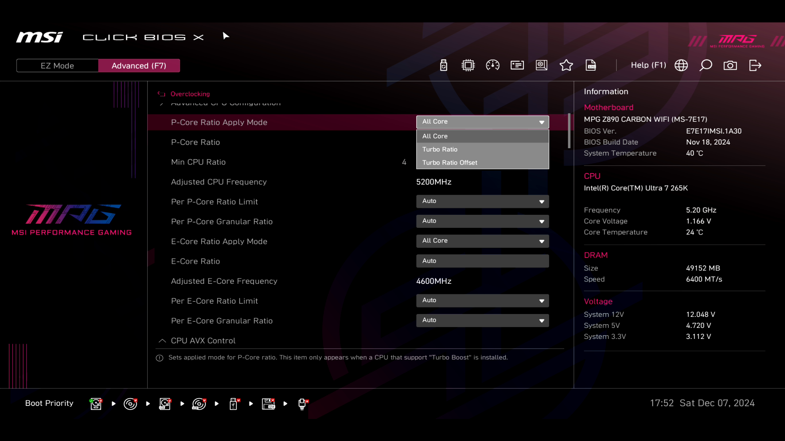Click the E-Core Ratio input field
785x441 pixels.
pyautogui.click(x=482, y=261)
